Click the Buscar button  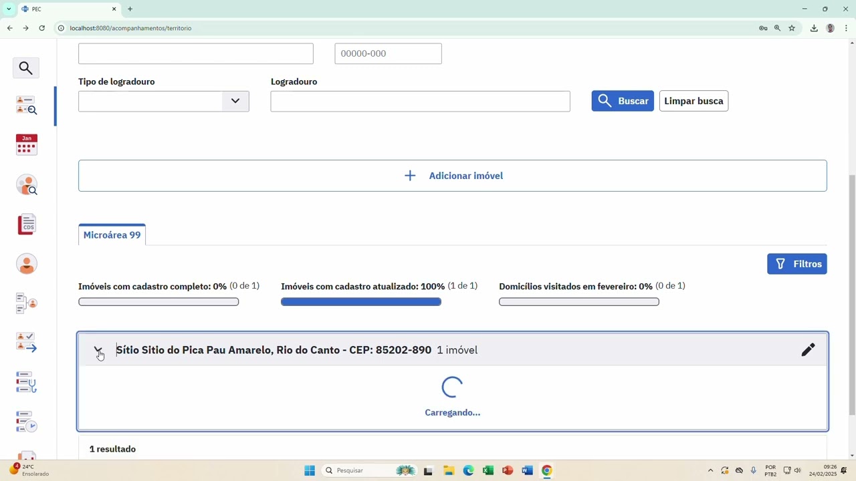coord(623,101)
